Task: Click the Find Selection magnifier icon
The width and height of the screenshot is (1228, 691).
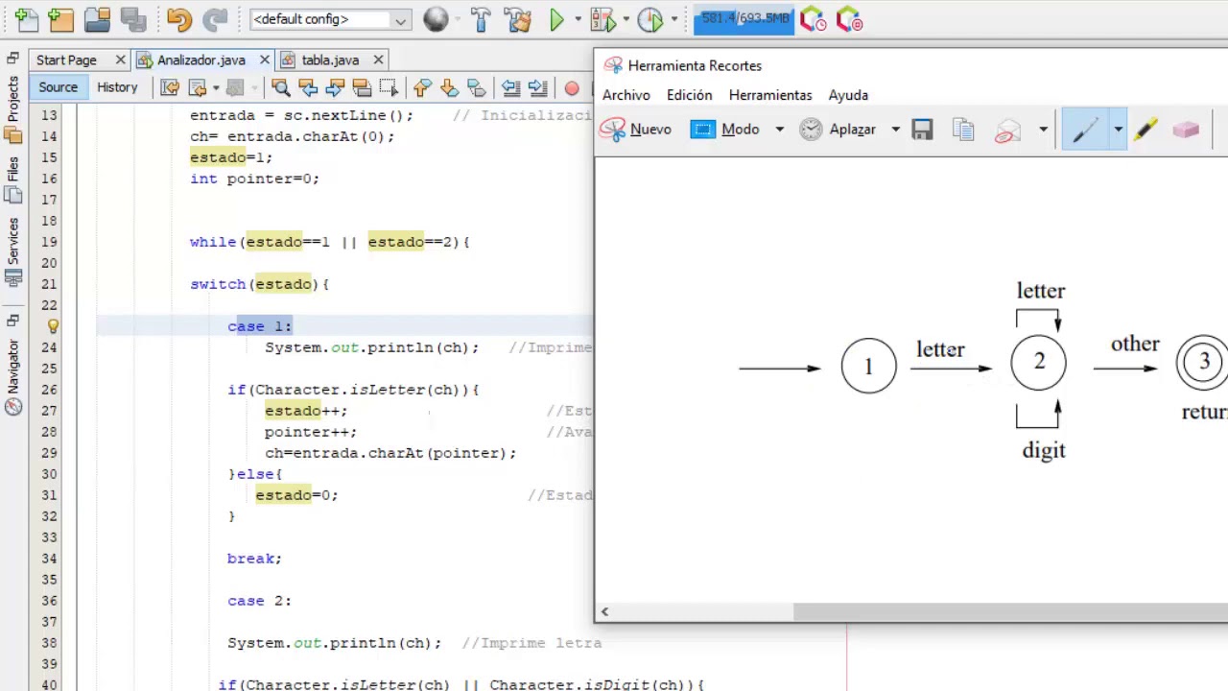Action: point(280,88)
